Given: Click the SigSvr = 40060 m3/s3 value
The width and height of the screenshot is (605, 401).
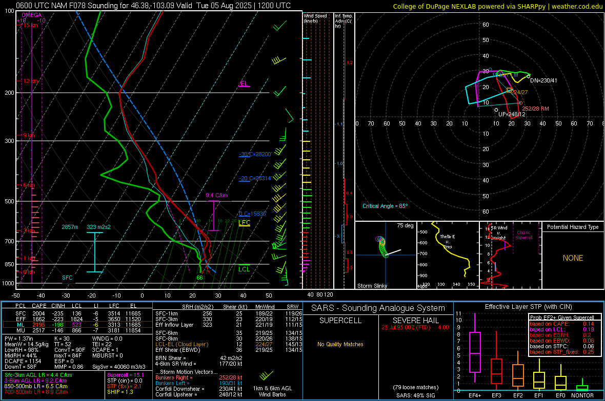Looking at the screenshot, I should coord(119,367).
